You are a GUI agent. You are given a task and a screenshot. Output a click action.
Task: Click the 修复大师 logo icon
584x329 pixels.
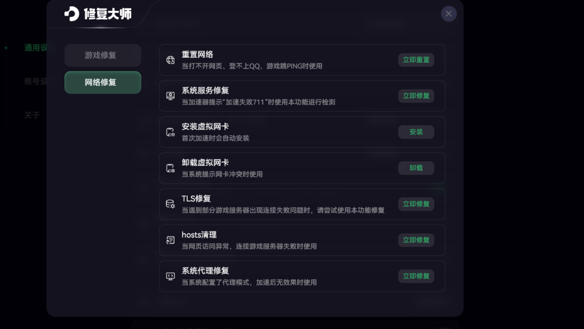tap(72, 14)
